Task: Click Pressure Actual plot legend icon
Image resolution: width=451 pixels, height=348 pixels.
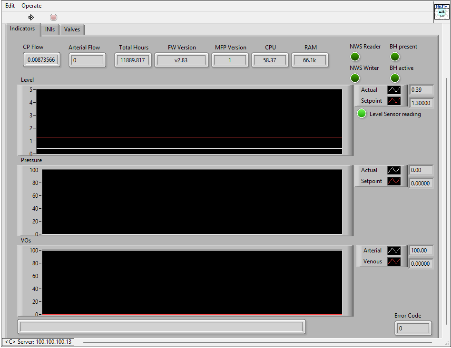Action: point(394,170)
